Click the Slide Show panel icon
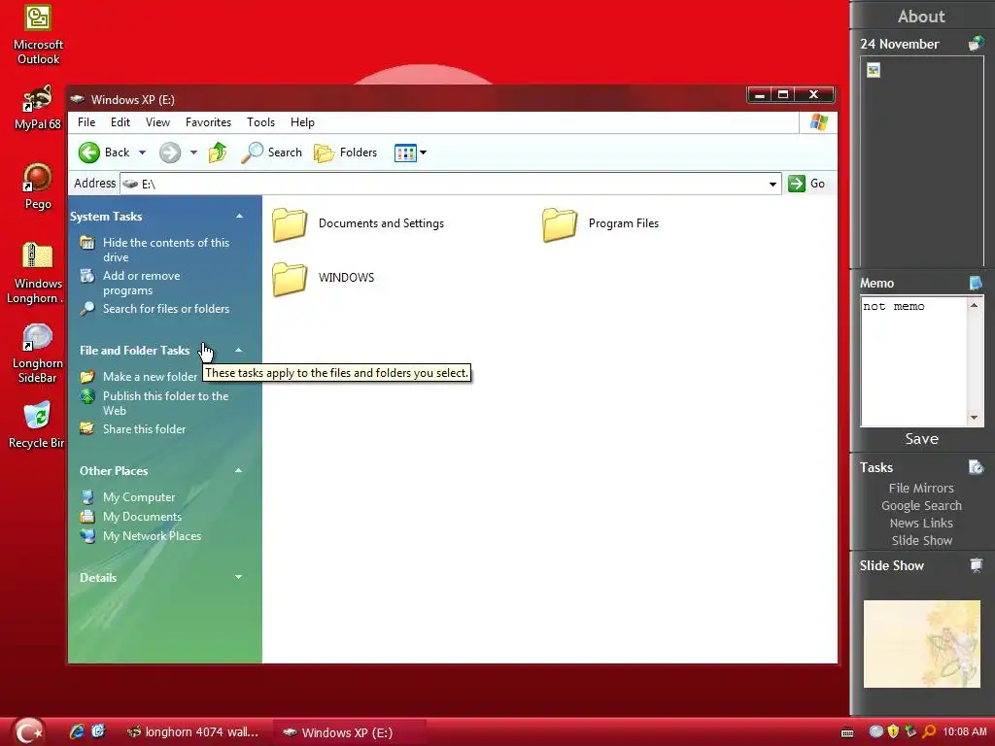The width and height of the screenshot is (995, 746). [x=976, y=565]
